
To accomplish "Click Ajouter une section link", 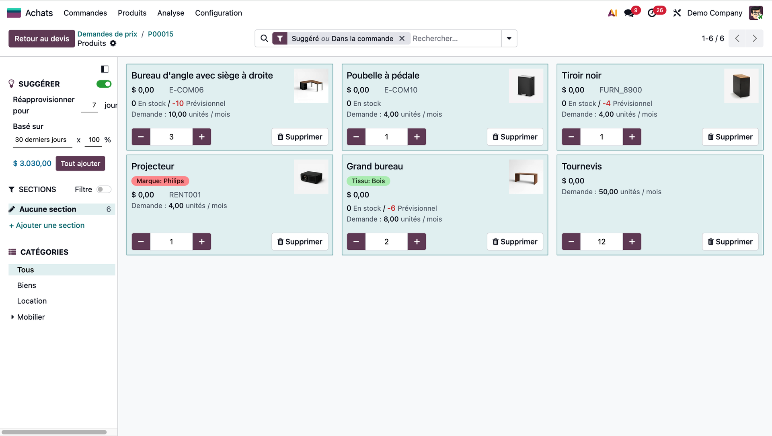I will [47, 225].
